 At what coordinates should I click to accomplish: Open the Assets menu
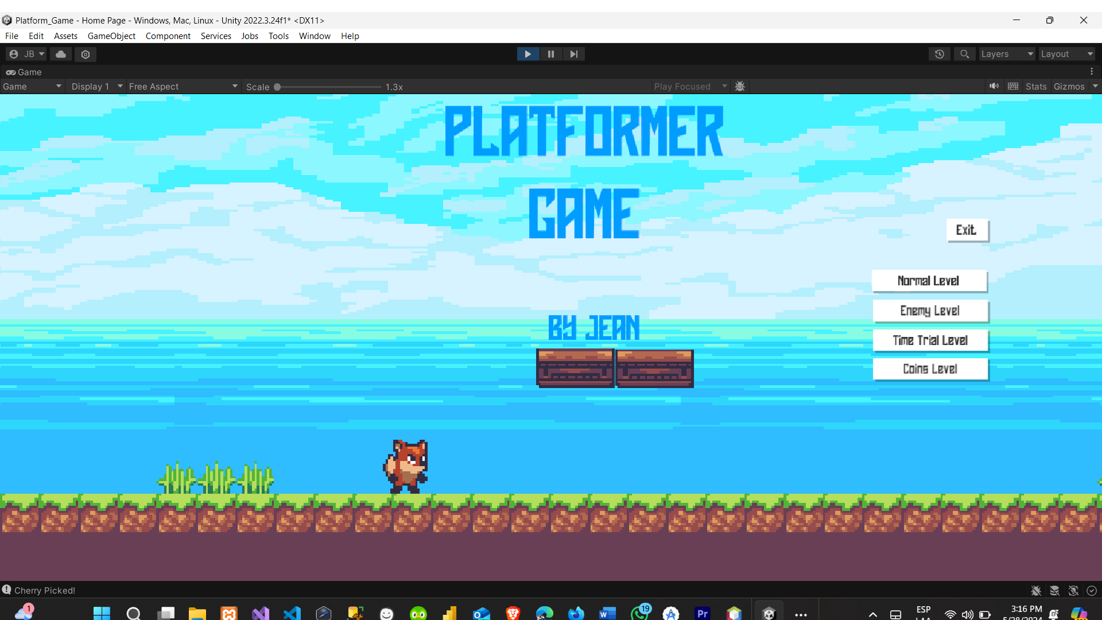pos(65,36)
